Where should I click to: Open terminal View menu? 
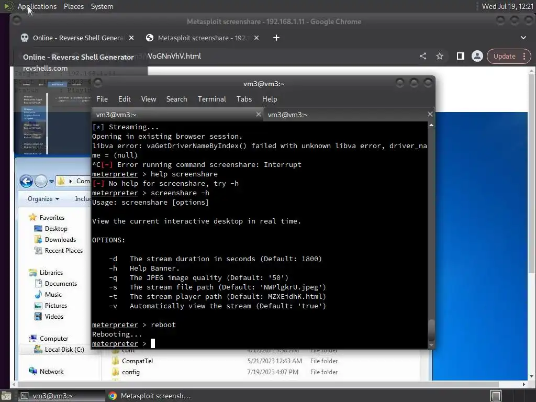tap(149, 99)
